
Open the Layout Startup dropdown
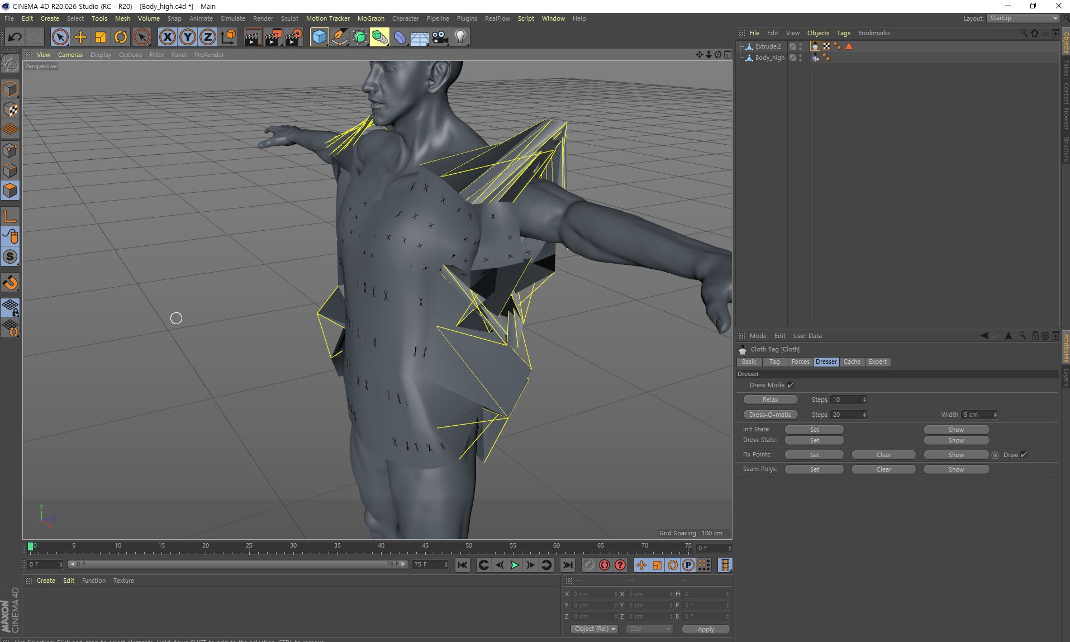[x=1023, y=18]
